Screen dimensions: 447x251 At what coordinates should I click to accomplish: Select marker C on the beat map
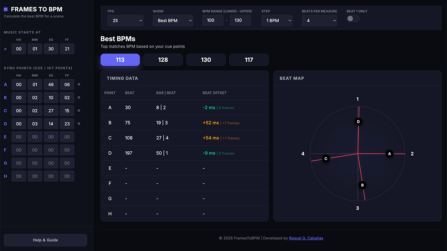pyautogui.click(x=326, y=159)
